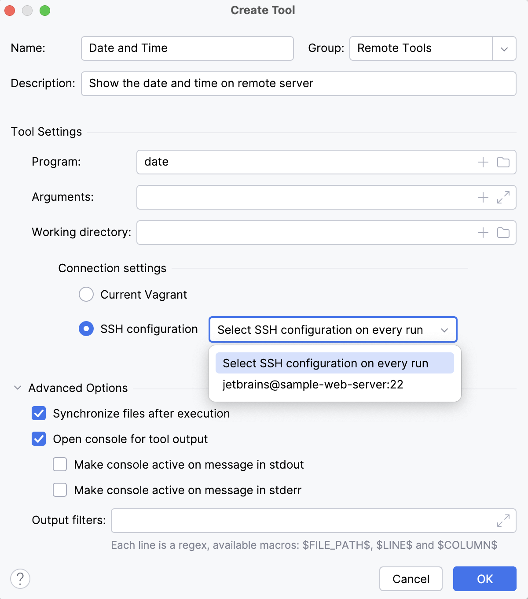Screen dimensions: 528x599
Task: Uncheck Open console for tool output
Action: [x=39, y=439]
